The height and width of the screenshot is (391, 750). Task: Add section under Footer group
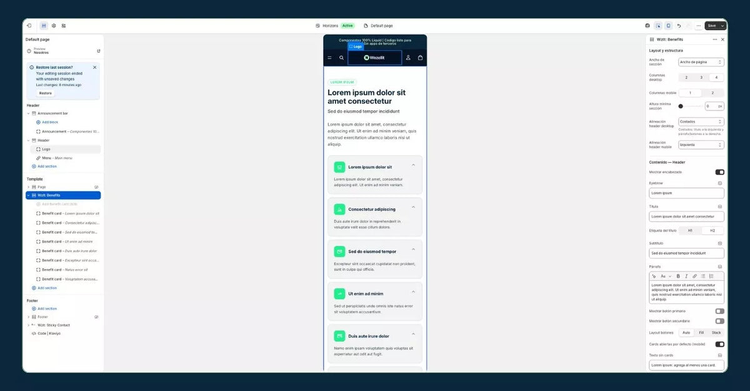point(44,308)
